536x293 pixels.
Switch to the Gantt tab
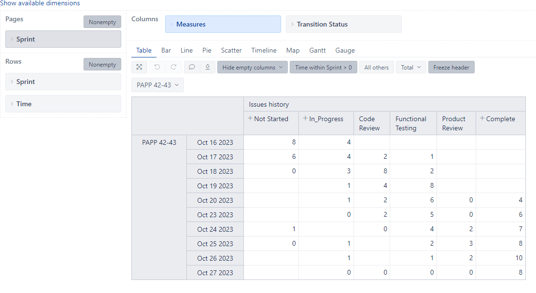tap(317, 50)
